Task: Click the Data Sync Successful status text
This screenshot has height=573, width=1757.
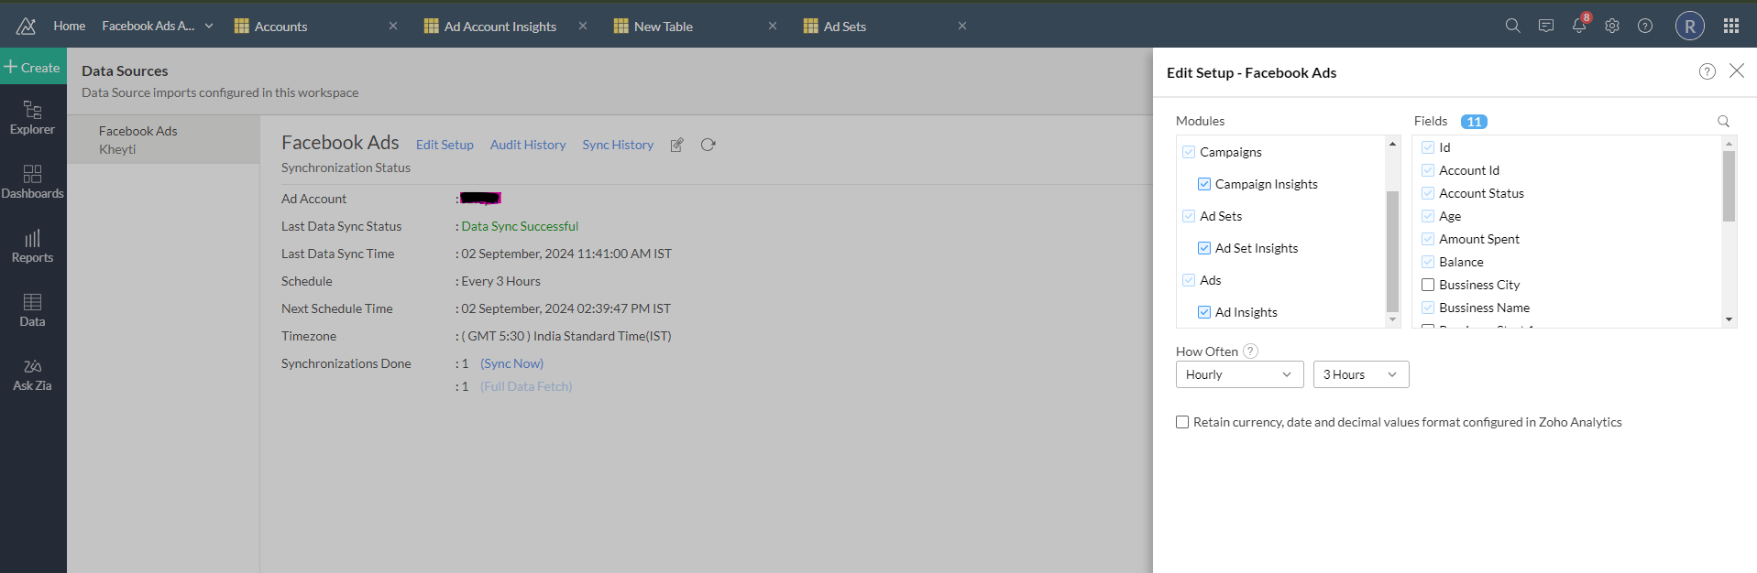Action: click(520, 226)
